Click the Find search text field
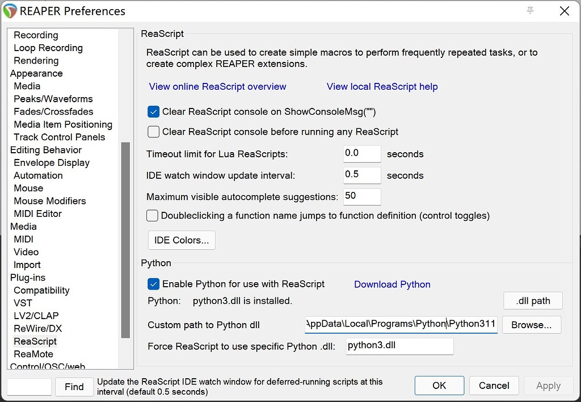581x402 pixels. 30,387
